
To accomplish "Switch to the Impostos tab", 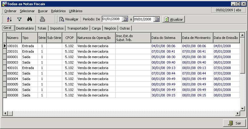I will [57, 28].
